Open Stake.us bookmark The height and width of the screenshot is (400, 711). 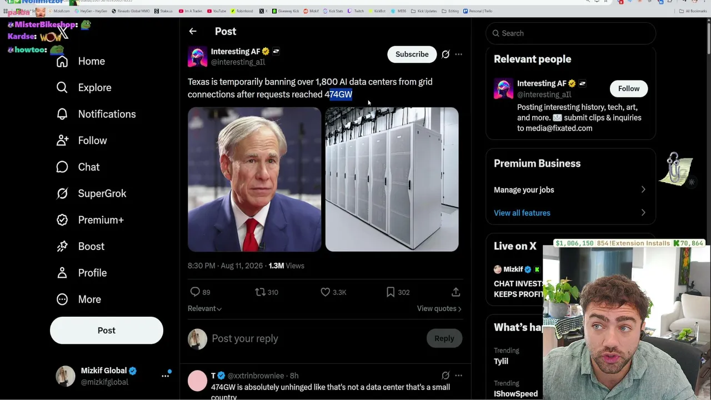click(x=164, y=11)
